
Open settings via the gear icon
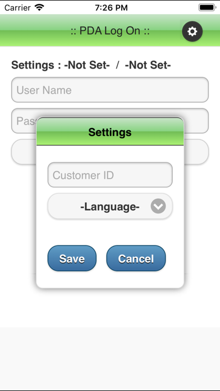tap(192, 31)
